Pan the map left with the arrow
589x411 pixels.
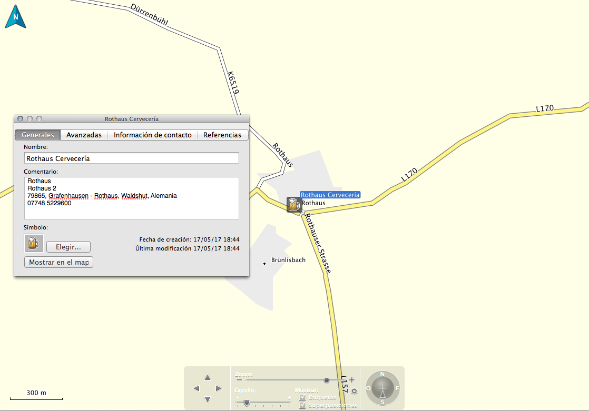point(197,388)
